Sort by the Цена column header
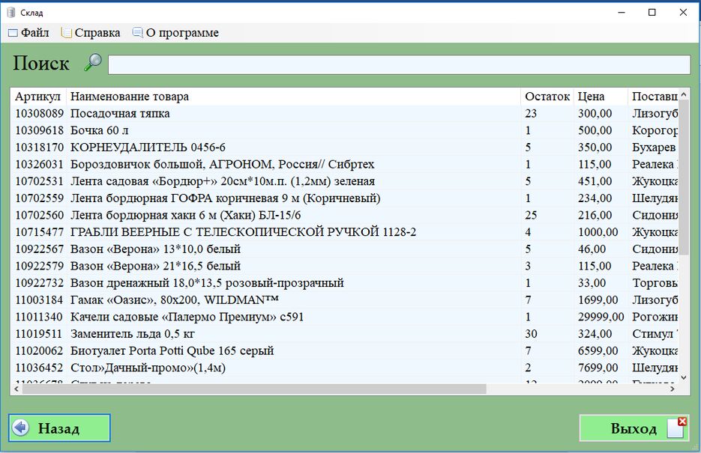The width and height of the screenshot is (701, 453). click(x=601, y=97)
